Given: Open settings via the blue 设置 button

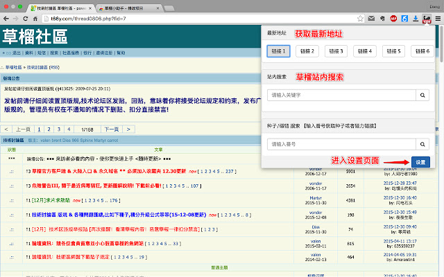Looking at the screenshot, I should point(421,162).
